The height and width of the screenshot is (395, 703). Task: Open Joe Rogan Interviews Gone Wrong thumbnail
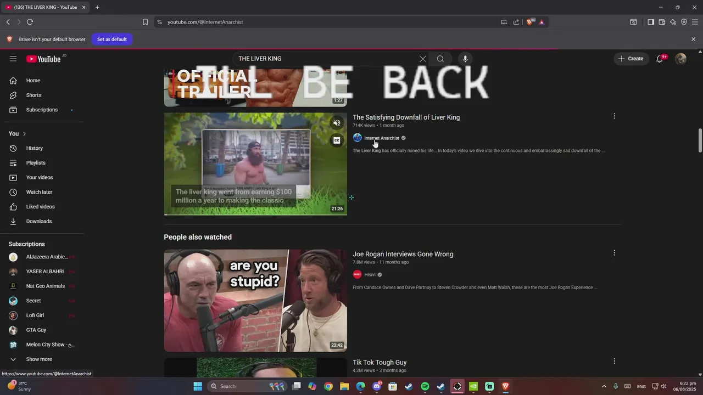[255, 301]
